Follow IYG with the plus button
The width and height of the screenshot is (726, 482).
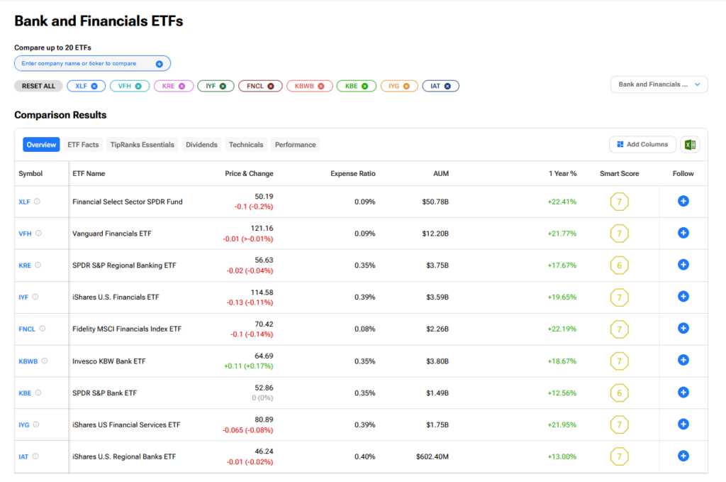coord(683,424)
